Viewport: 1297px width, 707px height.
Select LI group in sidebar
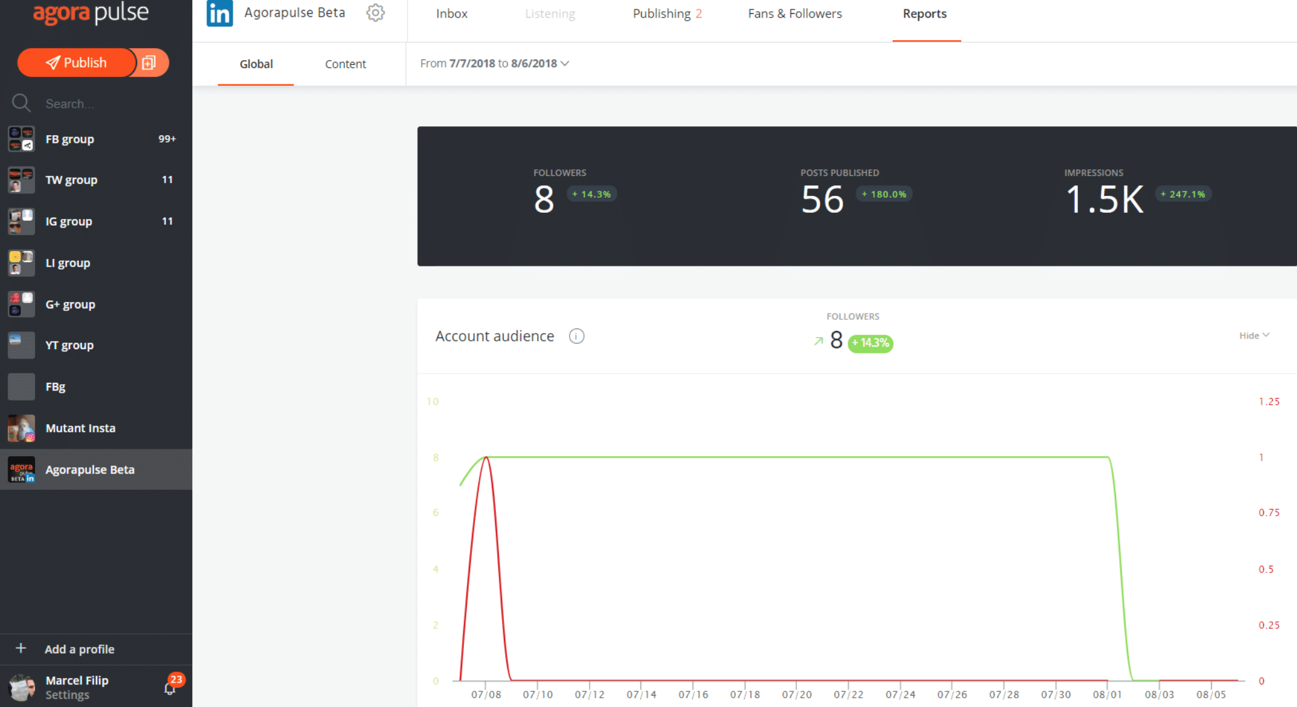tap(96, 263)
